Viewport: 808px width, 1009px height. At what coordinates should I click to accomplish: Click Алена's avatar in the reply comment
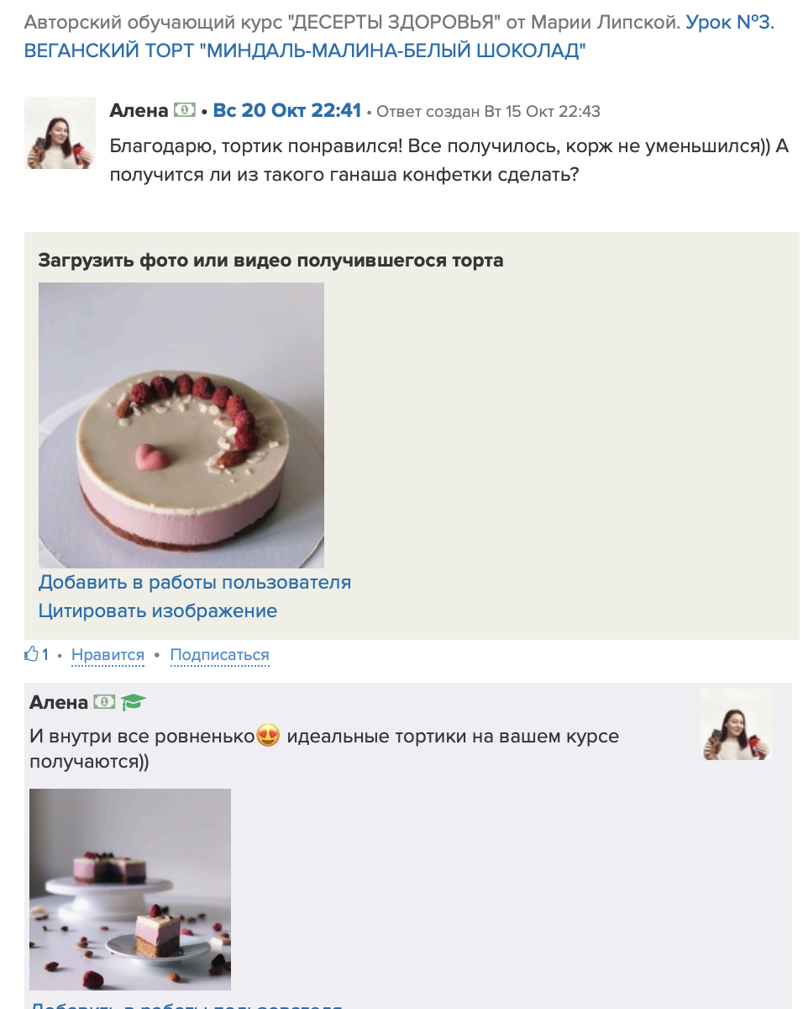(x=736, y=725)
